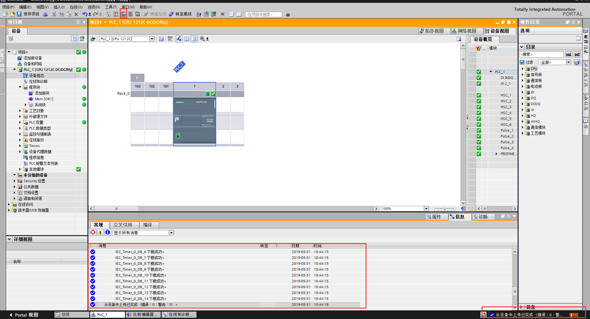Click the zoom magnifier icon in device view
The width and height of the screenshot is (590, 319).
202,39
